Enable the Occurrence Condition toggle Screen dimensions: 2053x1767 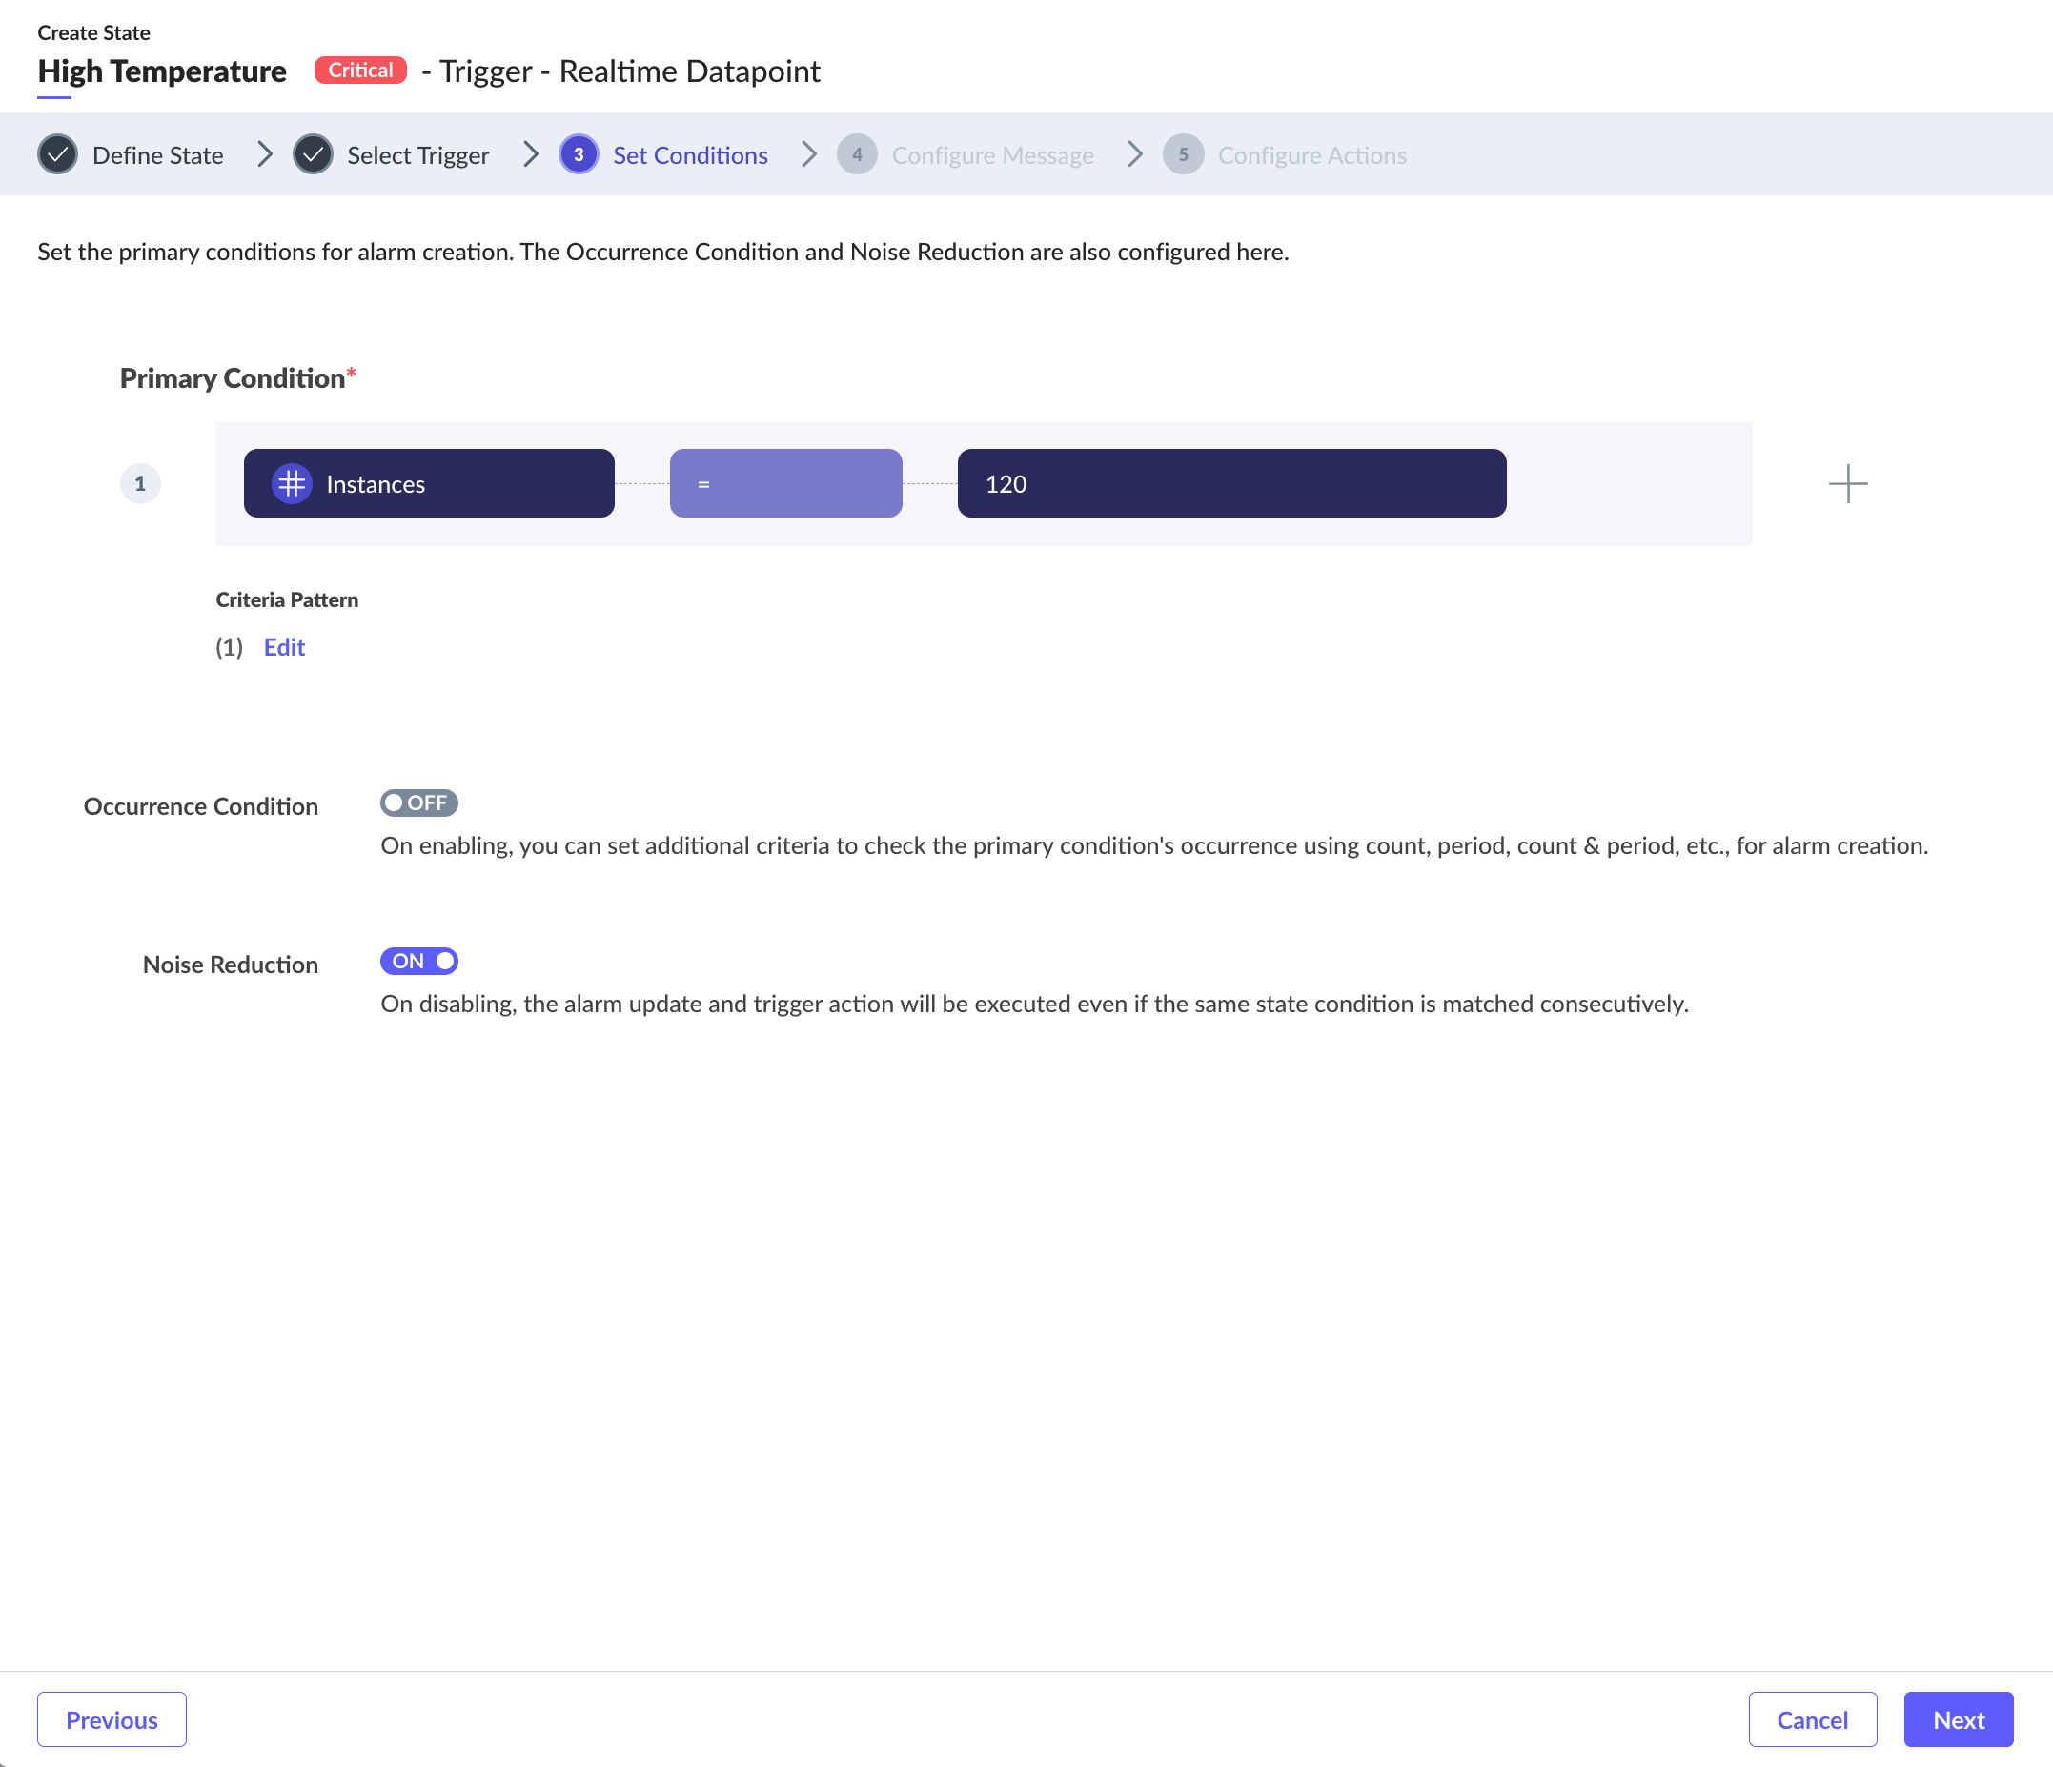[x=418, y=802]
